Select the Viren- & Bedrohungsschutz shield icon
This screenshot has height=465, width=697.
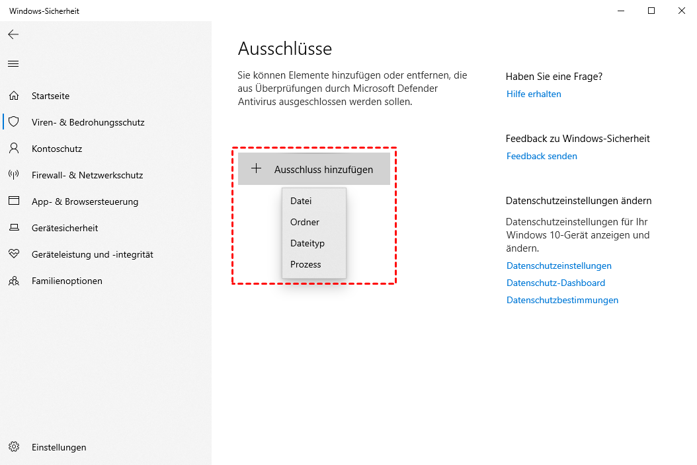tap(14, 122)
